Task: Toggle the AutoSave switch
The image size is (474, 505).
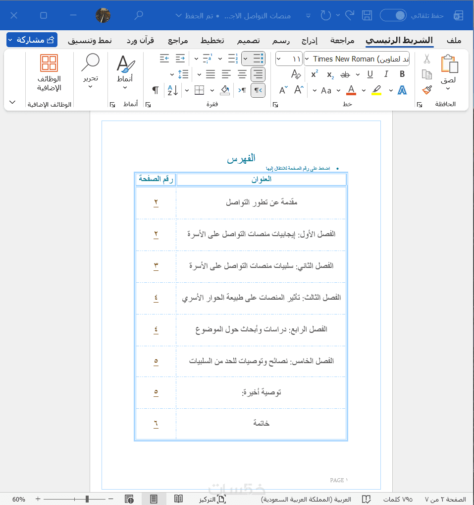Action: tap(393, 15)
